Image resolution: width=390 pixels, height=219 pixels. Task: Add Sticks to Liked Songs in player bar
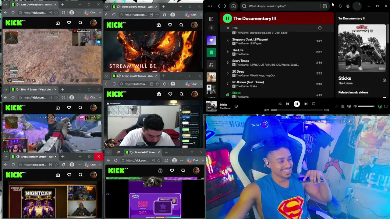tap(236, 106)
